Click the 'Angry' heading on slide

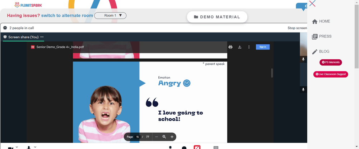[170, 83]
